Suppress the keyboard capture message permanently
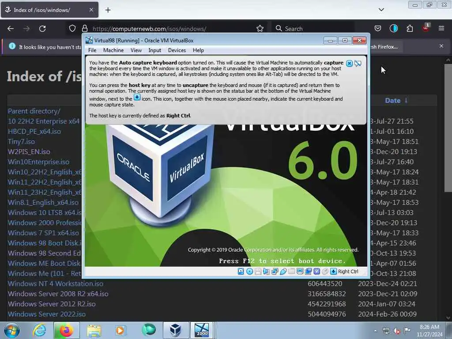The height and width of the screenshot is (339, 452). [358, 64]
